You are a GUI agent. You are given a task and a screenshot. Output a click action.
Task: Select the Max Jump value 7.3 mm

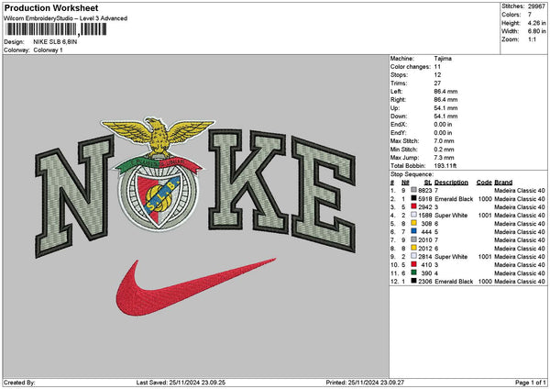click(x=444, y=158)
